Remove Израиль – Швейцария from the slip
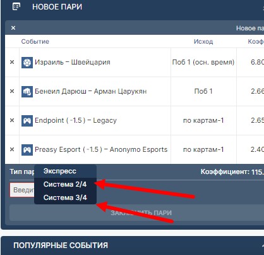264x255 pixels. [x=12, y=62]
